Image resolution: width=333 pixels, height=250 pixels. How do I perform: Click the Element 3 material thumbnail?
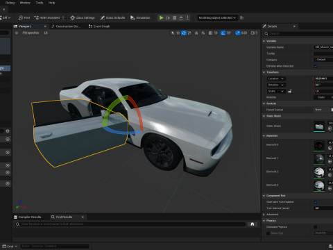(x=319, y=186)
